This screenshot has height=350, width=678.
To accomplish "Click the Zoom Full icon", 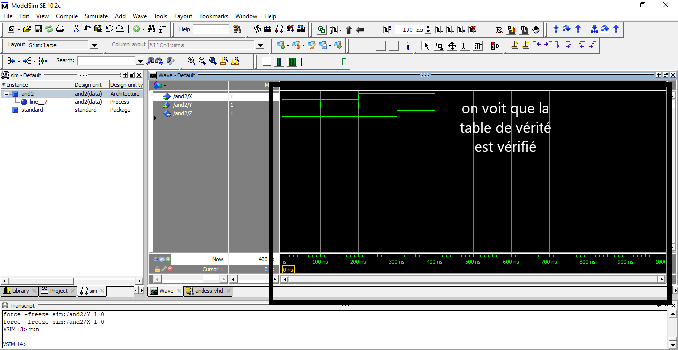I will click(x=213, y=61).
